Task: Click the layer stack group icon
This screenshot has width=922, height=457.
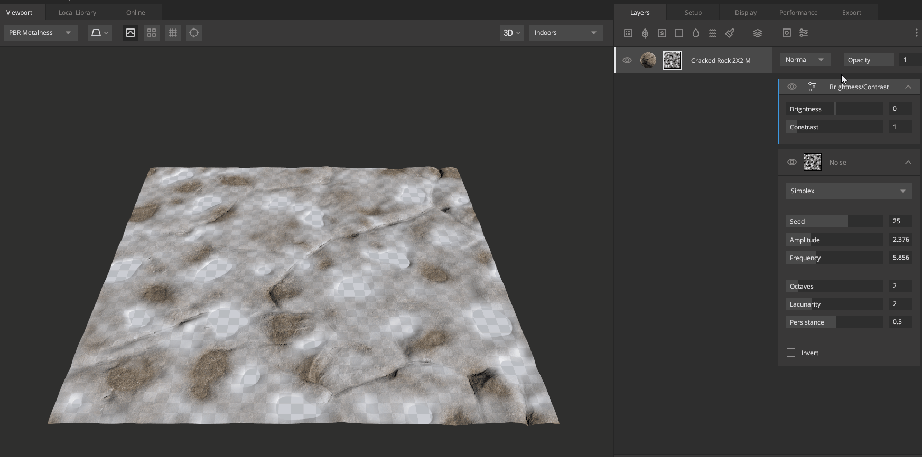Action: (x=758, y=33)
